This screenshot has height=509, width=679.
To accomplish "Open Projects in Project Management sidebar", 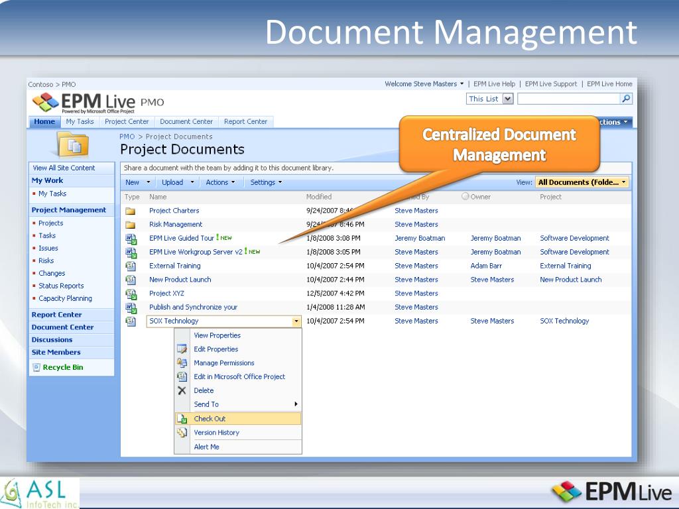I will click(50, 223).
